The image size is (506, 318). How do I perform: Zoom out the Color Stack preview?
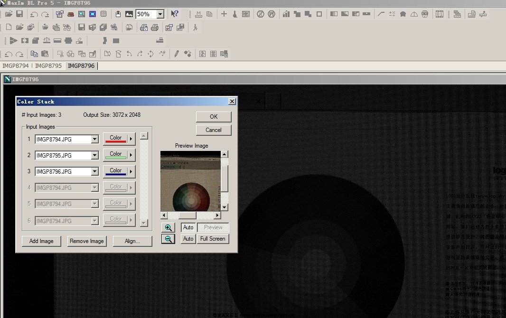168,239
